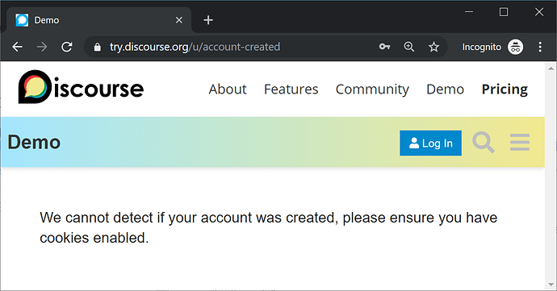The width and height of the screenshot is (557, 291).
Task: Minimize the browser window
Action: 469,12
